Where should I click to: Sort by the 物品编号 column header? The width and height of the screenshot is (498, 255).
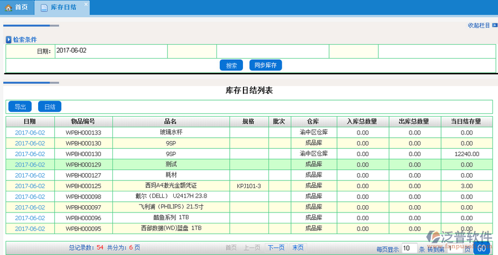pyautogui.click(x=83, y=122)
